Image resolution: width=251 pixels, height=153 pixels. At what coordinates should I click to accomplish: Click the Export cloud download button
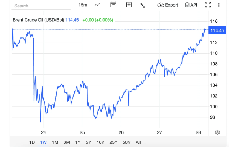click(168, 5)
